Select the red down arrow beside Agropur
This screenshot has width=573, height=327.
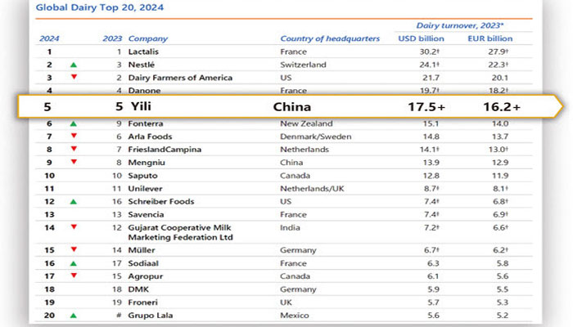click(x=74, y=276)
